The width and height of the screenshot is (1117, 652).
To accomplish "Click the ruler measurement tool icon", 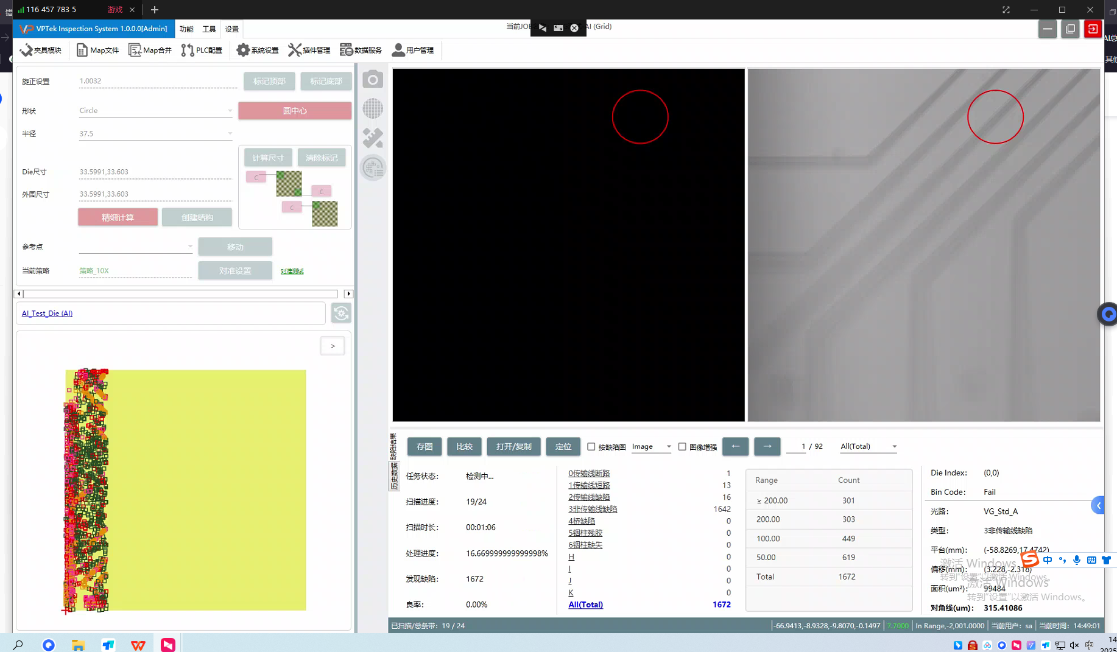I will (x=373, y=138).
